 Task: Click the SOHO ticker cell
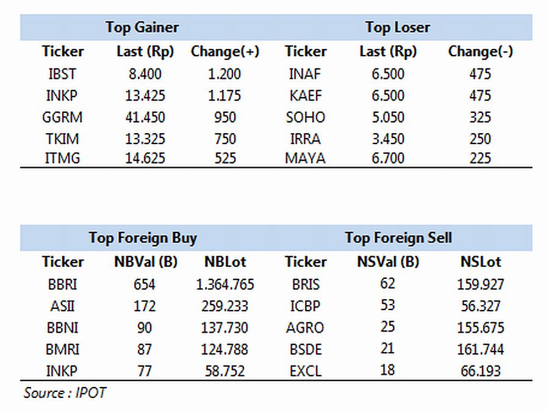click(306, 117)
